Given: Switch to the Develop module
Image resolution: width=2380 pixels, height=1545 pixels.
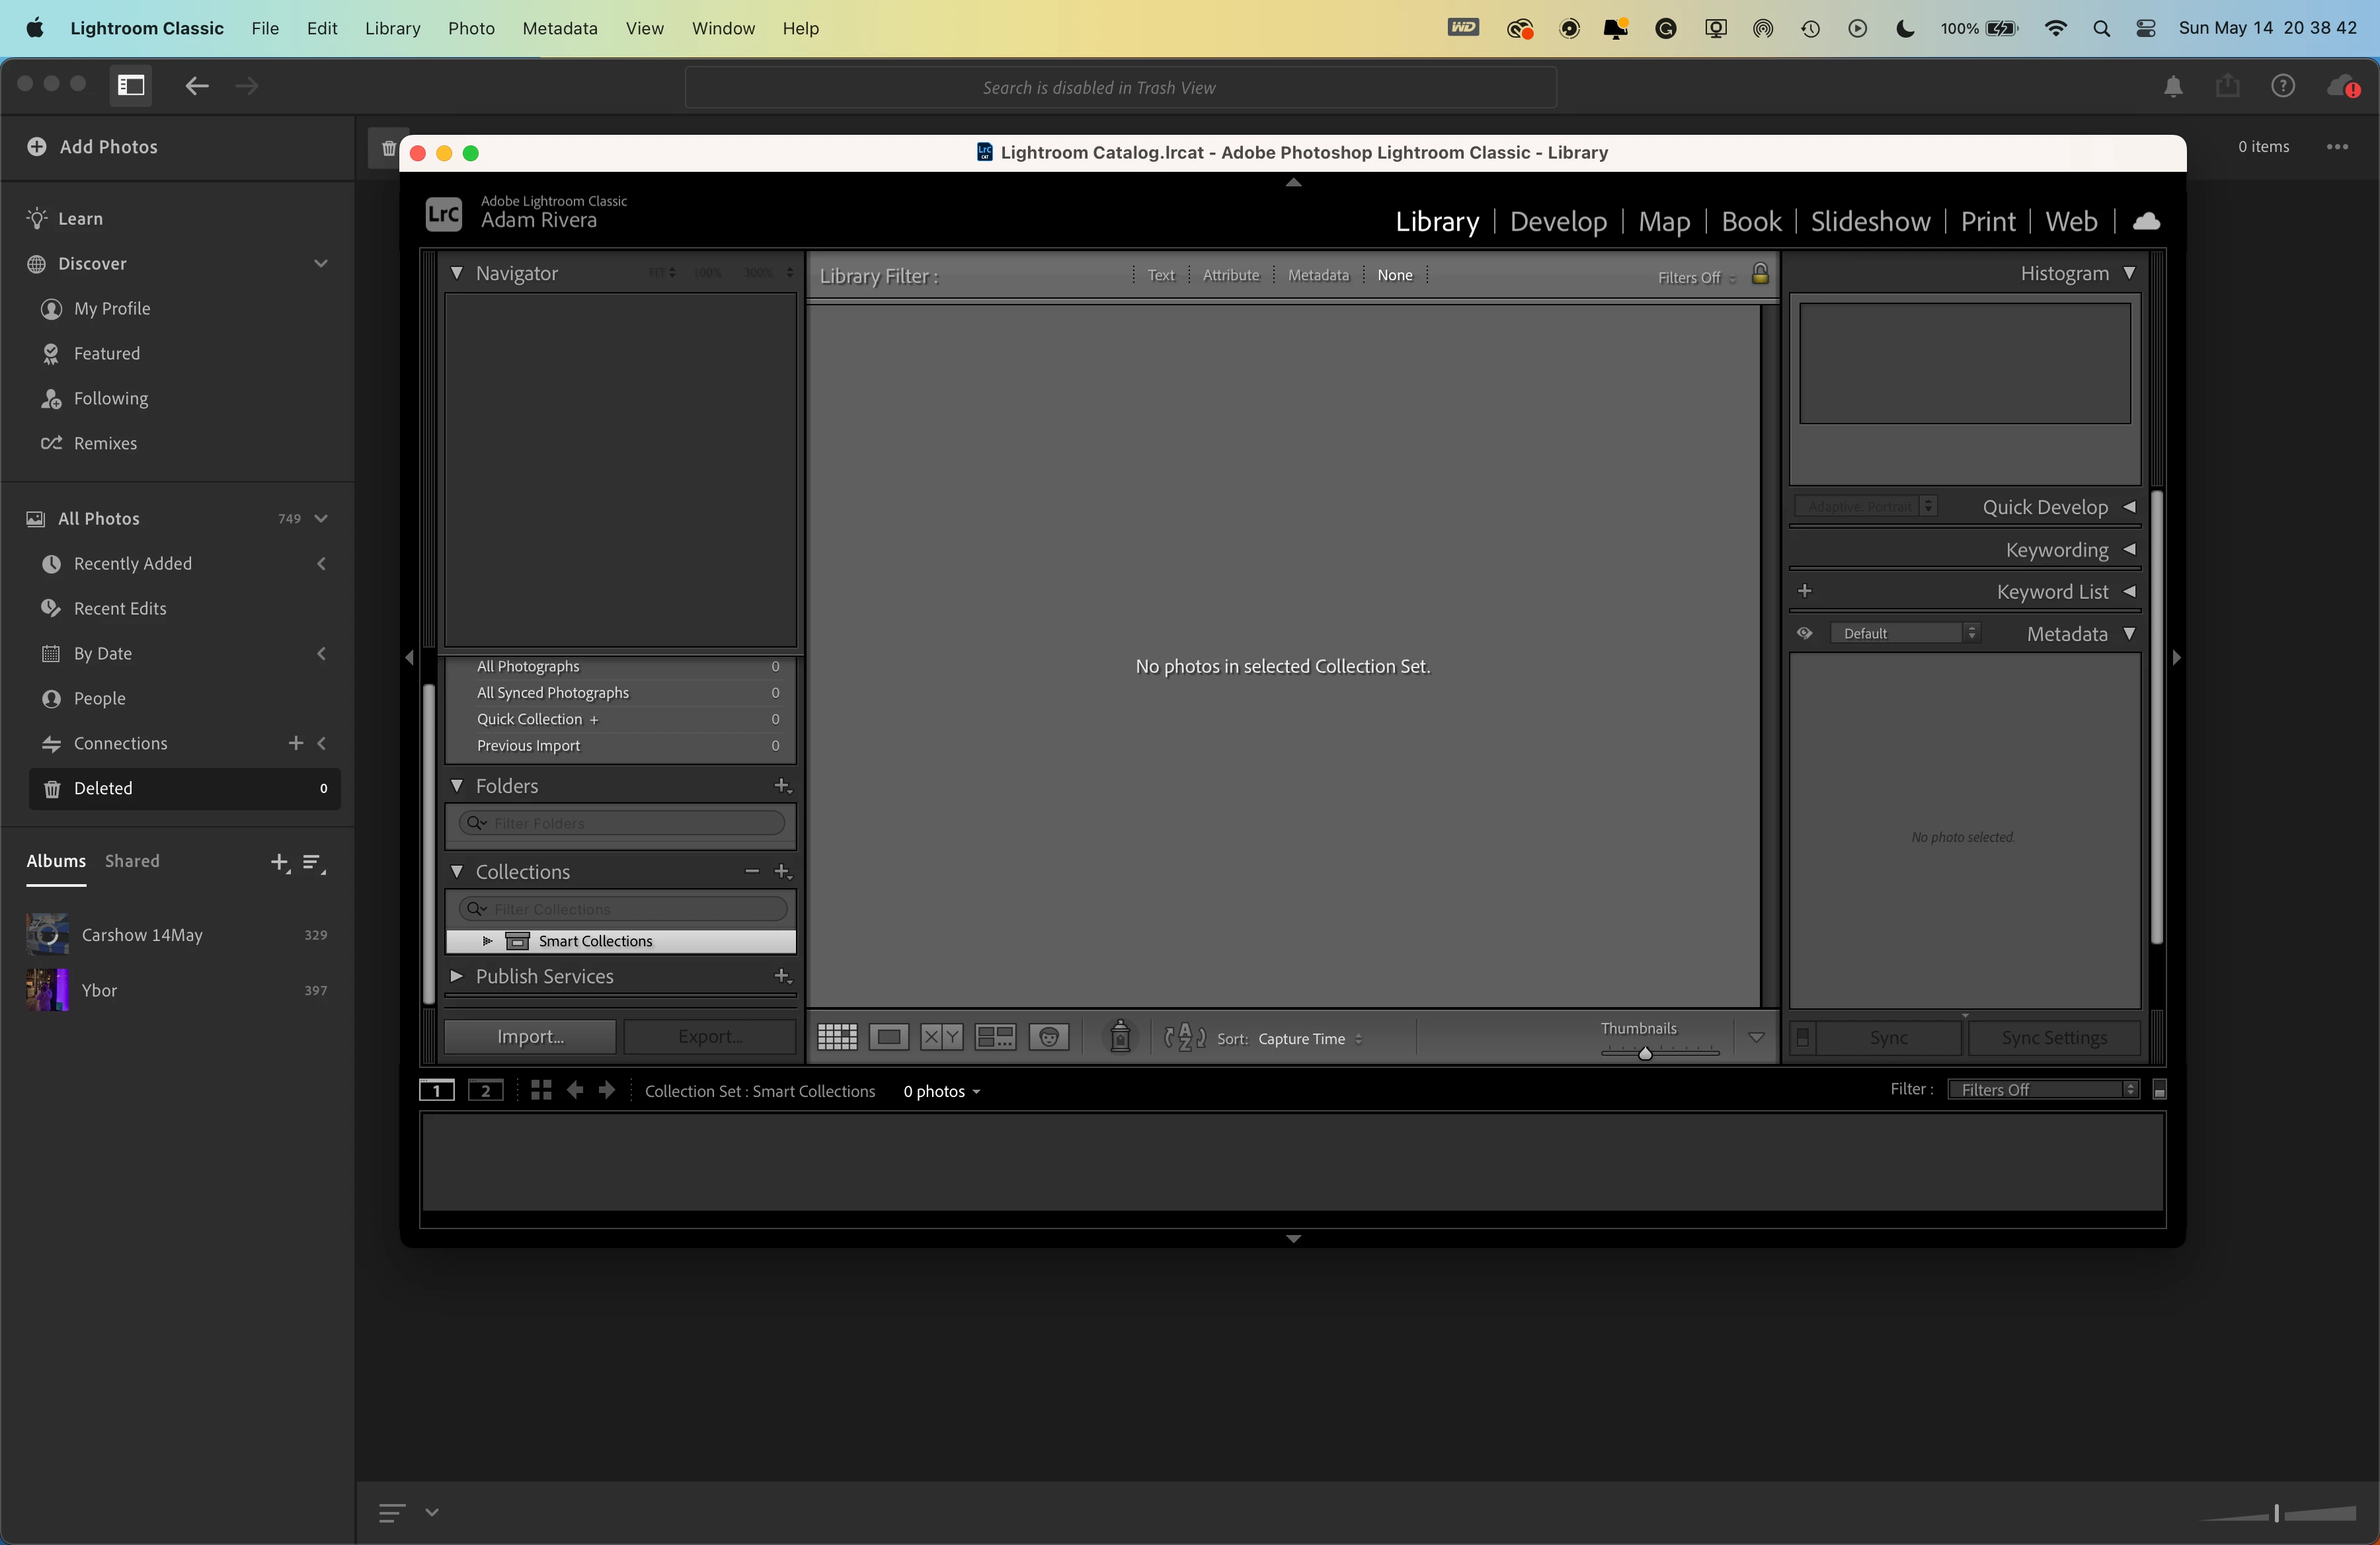Looking at the screenshot, I should 1558,222.
